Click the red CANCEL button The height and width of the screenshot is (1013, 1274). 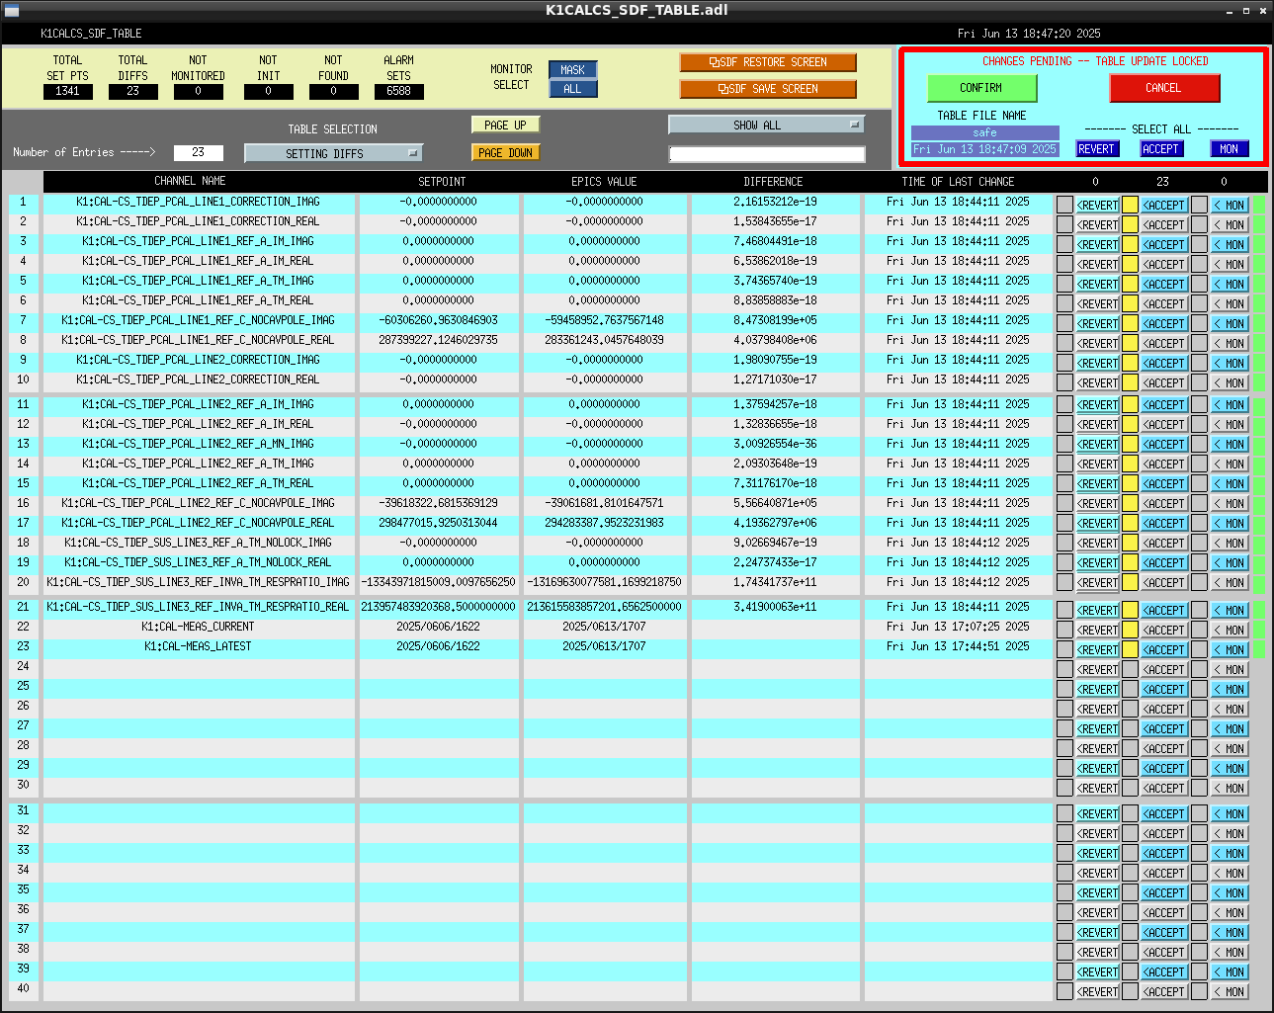tap(1164, 88)
